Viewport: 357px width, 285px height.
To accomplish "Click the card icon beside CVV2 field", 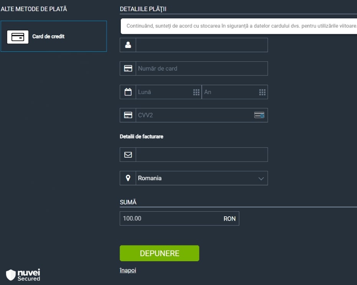I will coord(128,115).
